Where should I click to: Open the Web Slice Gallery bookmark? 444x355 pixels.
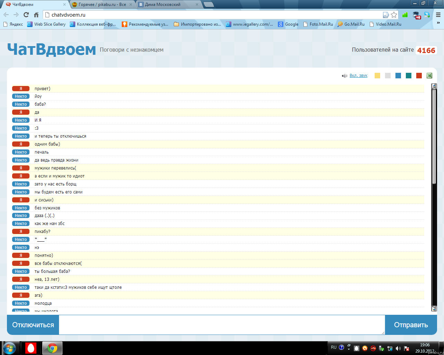click(x=46, y=24)
